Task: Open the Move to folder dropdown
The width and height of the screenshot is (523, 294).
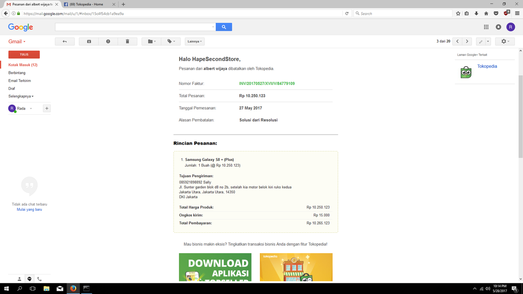Action: [x=152, y=41]
